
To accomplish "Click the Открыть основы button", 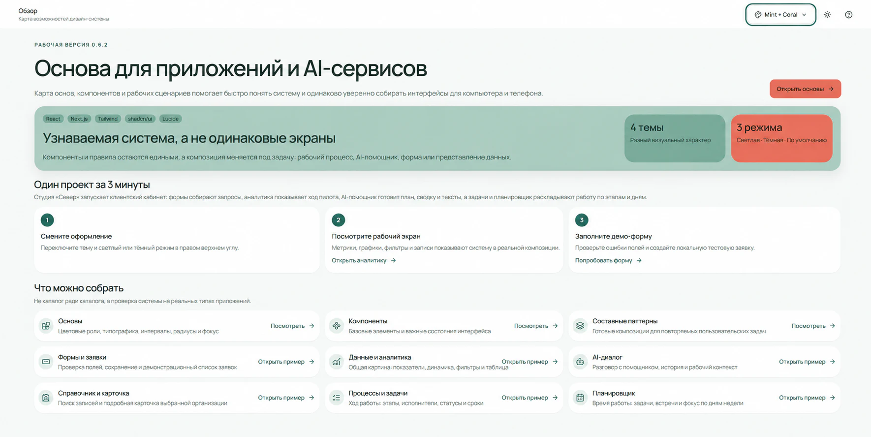I will coord(805,89).
